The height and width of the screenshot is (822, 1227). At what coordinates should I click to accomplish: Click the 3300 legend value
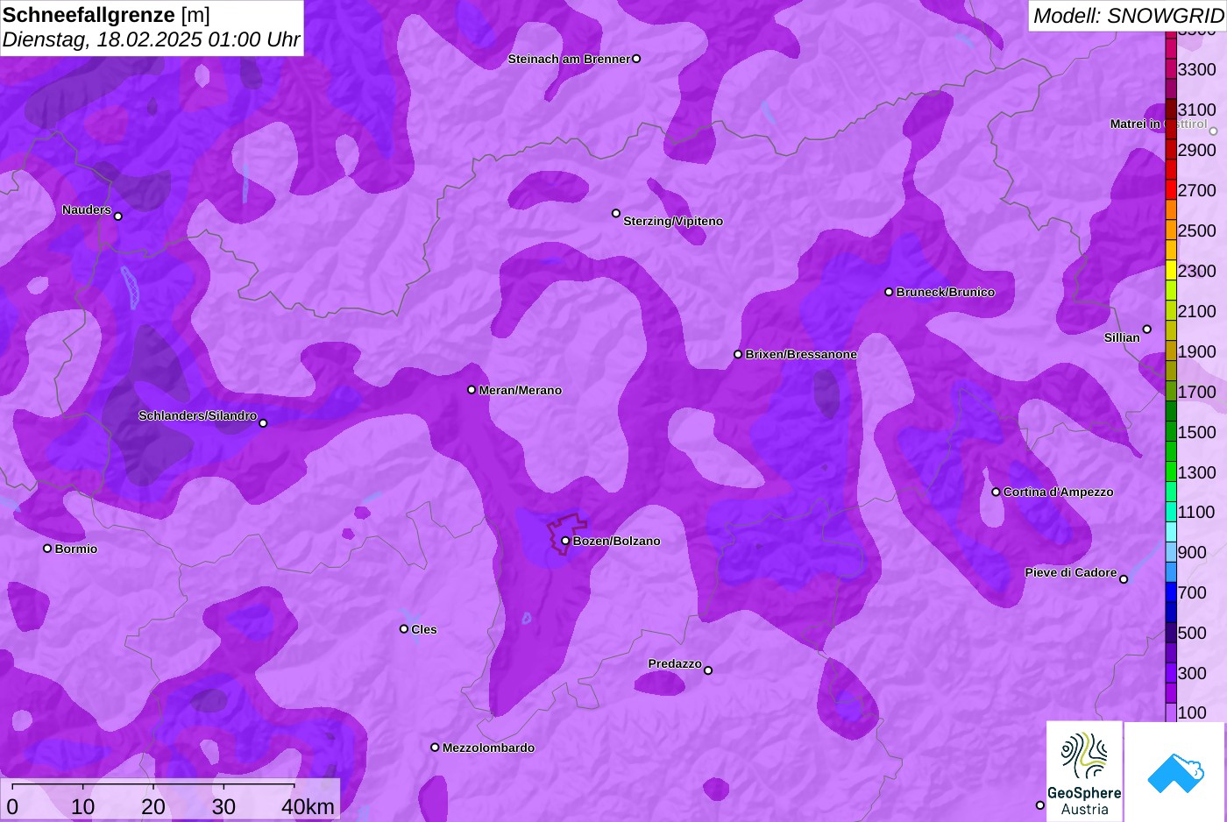[1196, 69]
